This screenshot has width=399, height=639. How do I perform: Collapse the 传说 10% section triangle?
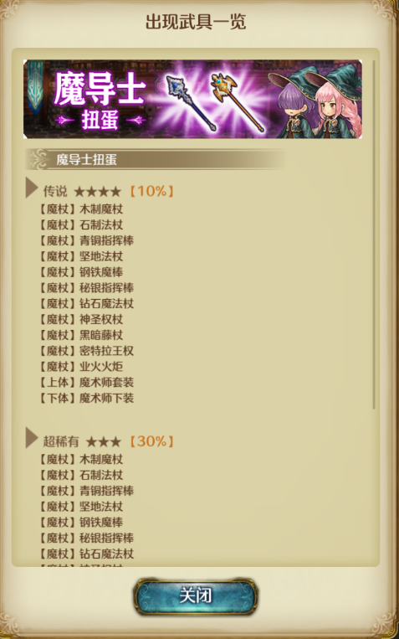pyautogui.click(x=31, y=188)
